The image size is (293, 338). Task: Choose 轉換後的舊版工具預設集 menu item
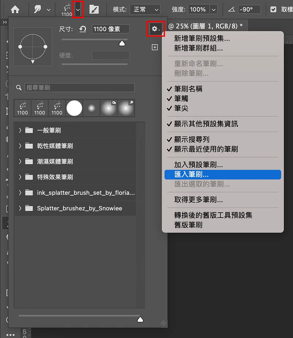tap(223, 215)
